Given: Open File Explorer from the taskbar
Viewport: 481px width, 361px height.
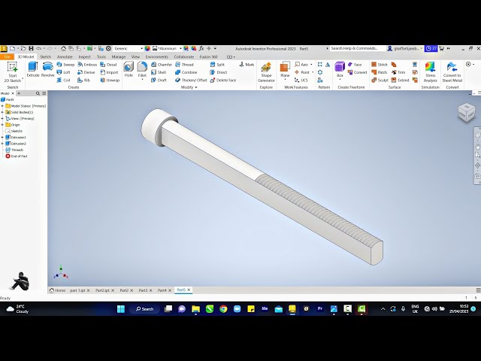Looking at the screenshot, I should [195, 309].
